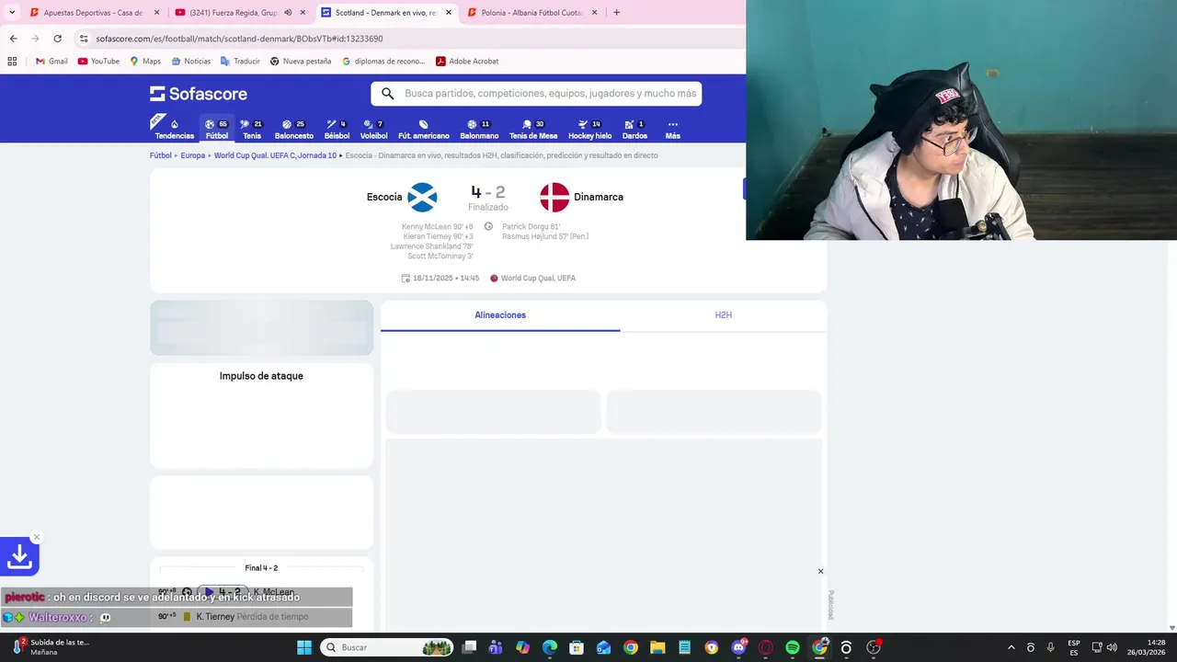This screenshot has height=662, width=1177.
Task: Open the Windows Start menu
Action: click(x=304, y=647)
